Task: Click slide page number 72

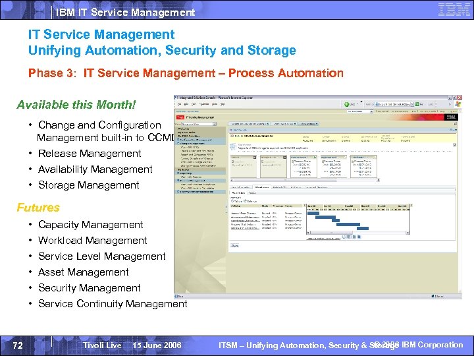Action: pos(18,345)
